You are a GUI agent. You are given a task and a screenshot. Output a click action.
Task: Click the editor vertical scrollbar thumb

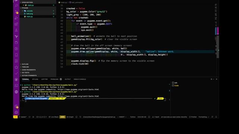coord(218,47)
